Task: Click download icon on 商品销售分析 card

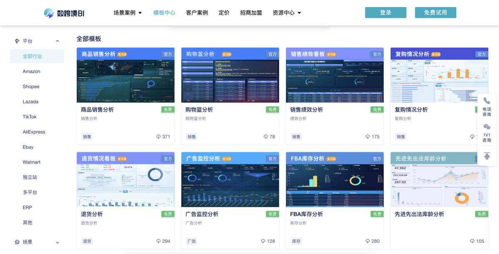Action: (158, 137)
